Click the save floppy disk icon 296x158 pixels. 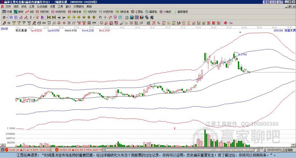tap(142, 18)
